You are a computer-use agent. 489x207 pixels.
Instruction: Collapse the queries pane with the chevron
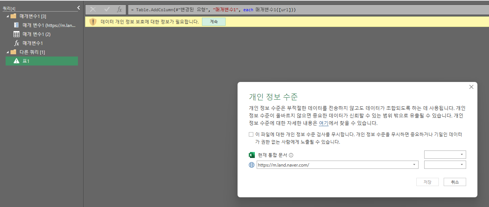(x=79, y=7)
